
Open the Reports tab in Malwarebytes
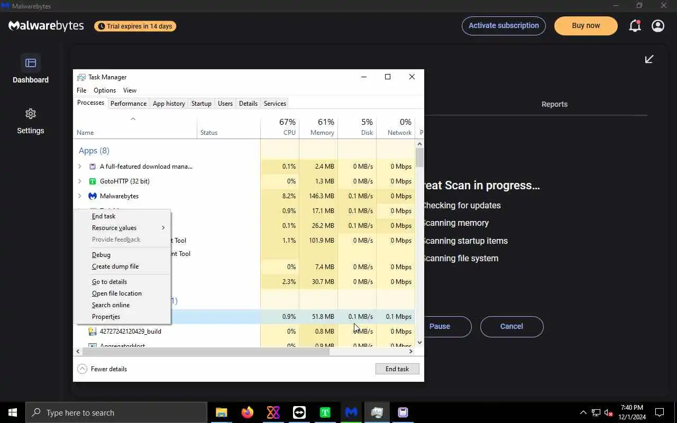554,104
